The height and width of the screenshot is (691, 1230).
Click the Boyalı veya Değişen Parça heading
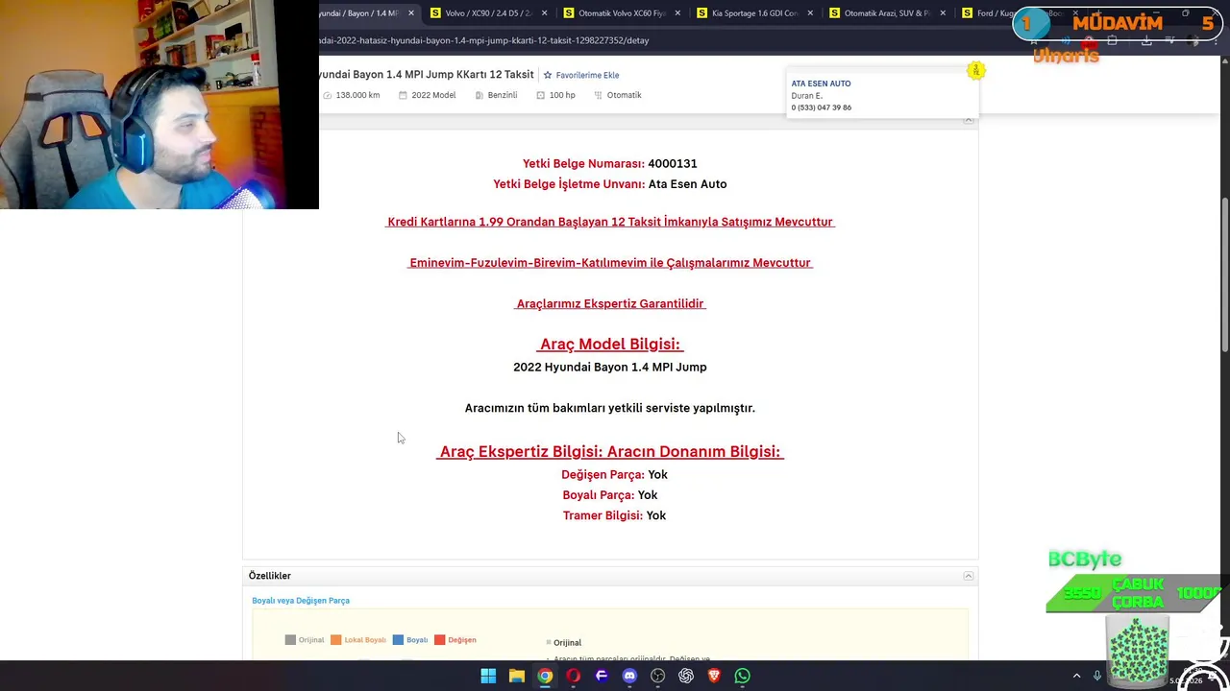click(301, 601)
